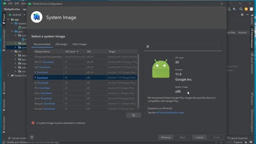Viewport: 256px width, 144px height.
Task: Cancel the virtual device configuration
Action: pos(200,137)
